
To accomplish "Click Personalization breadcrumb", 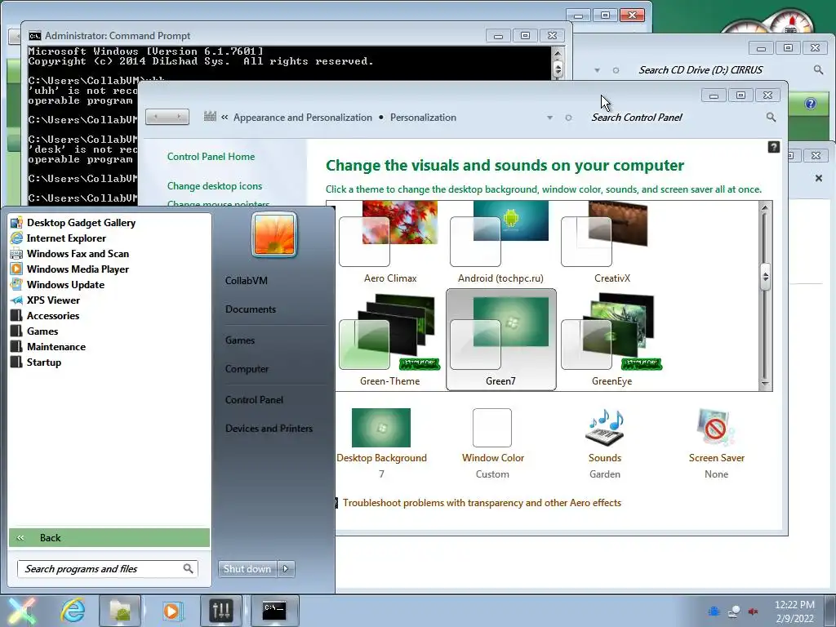I will [x=424, y=118].
